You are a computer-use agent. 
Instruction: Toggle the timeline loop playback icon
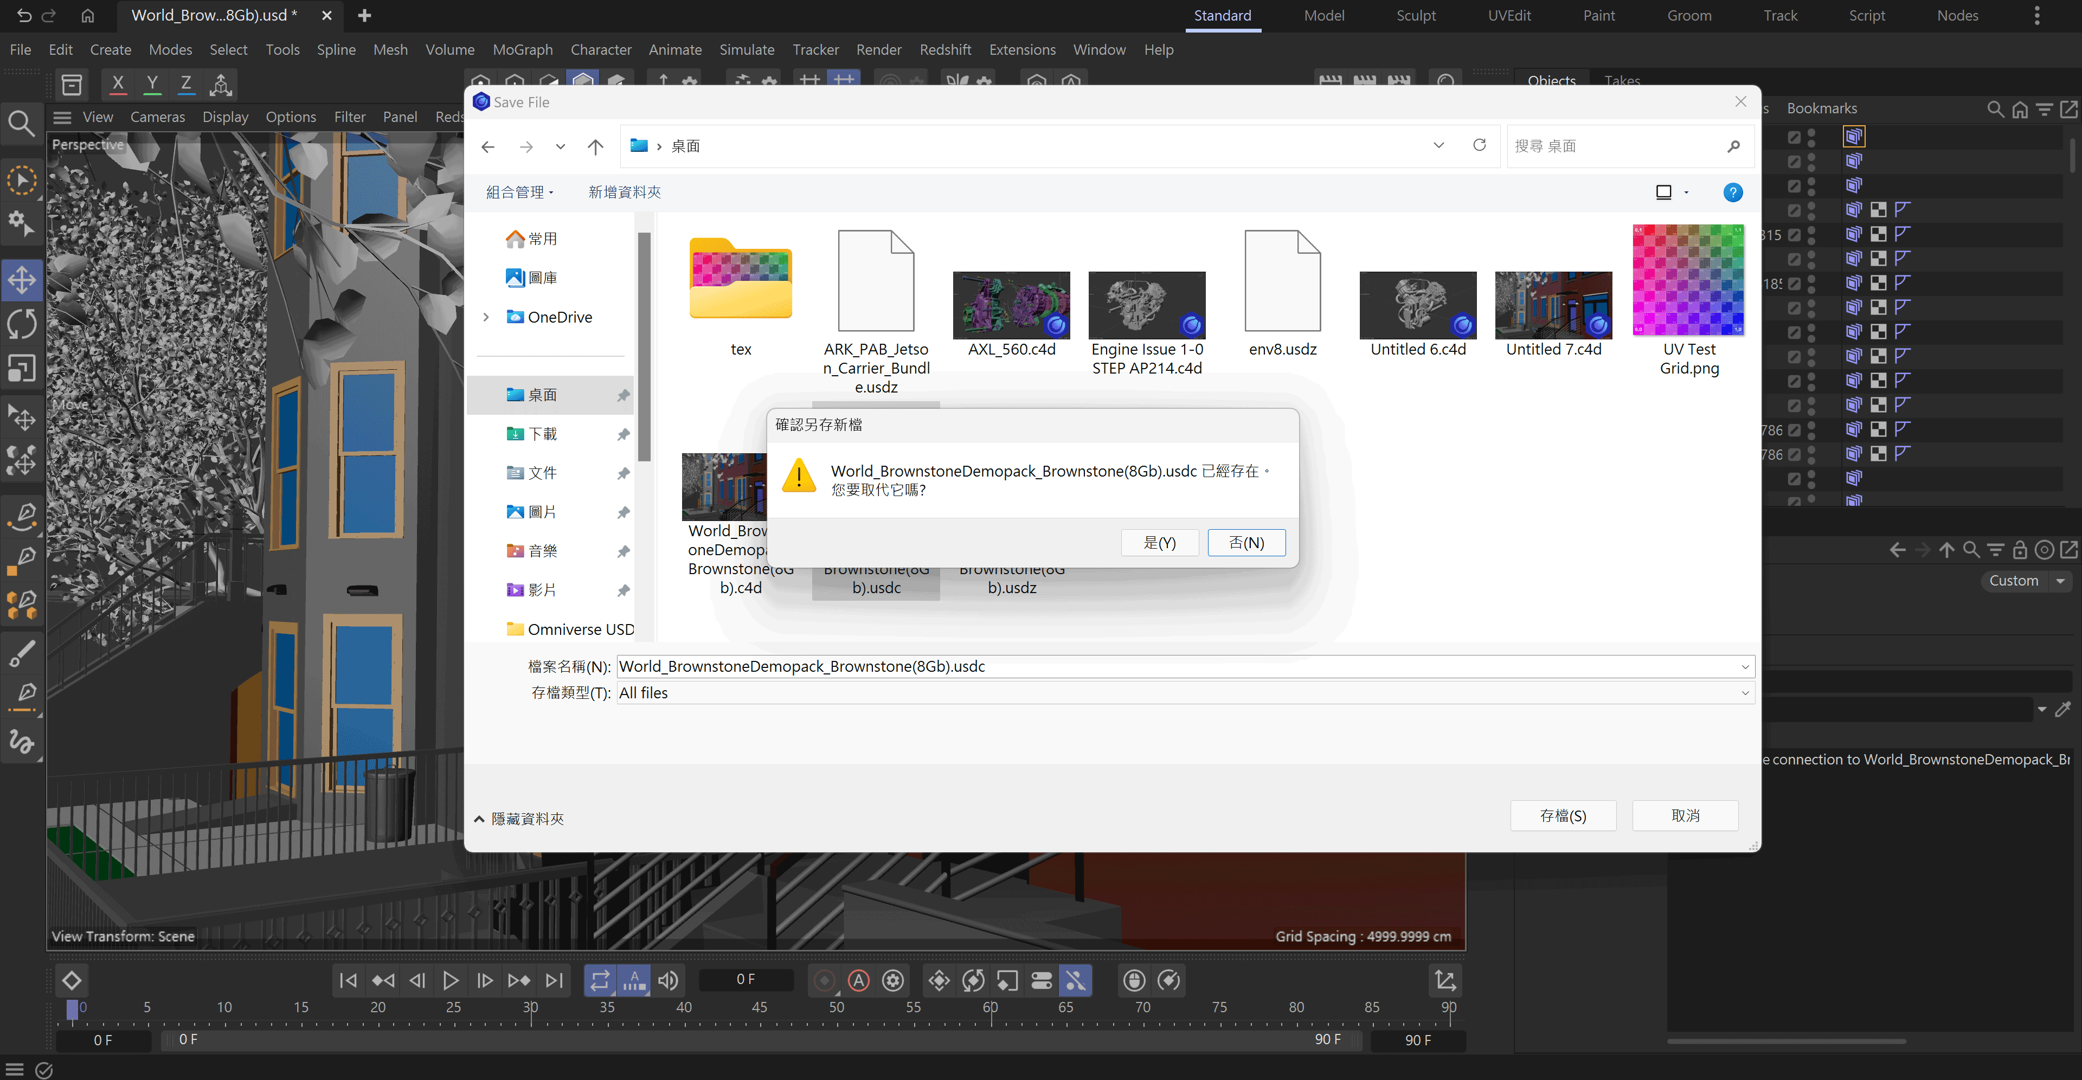600,981
